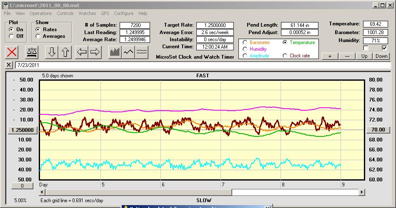Select the vertical bars graph icon
This screenshot has width=396, height=208.
click(115, 52)
